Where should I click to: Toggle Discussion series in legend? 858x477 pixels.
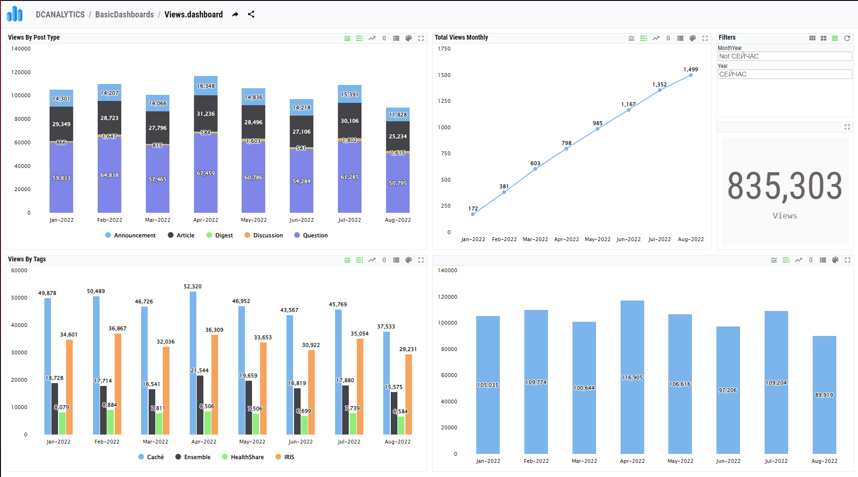pyautogui.click(x=264, y=235)
